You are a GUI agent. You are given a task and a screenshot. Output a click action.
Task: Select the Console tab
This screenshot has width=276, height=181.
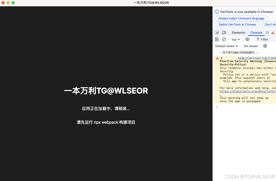click(x=256, y=32)
